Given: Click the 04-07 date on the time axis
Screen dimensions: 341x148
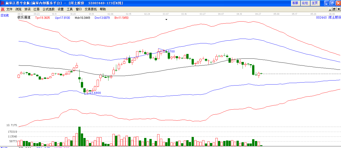Looking at the screenshot, I should coord(221,14).
